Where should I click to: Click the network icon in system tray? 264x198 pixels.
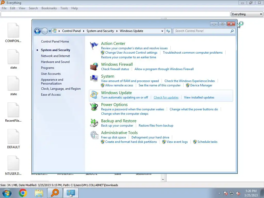click(x=232, y=193)
